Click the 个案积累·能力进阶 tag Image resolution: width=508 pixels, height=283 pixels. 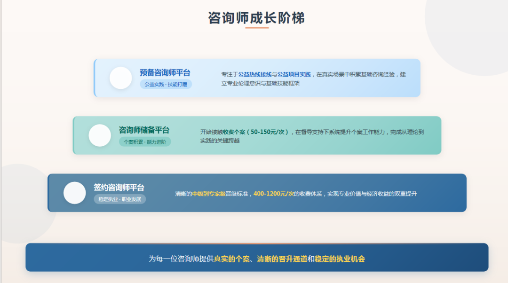click(145, 142)
